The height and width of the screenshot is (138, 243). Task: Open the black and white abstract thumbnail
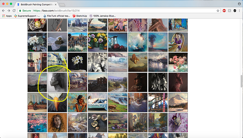(x=98, y=62)
